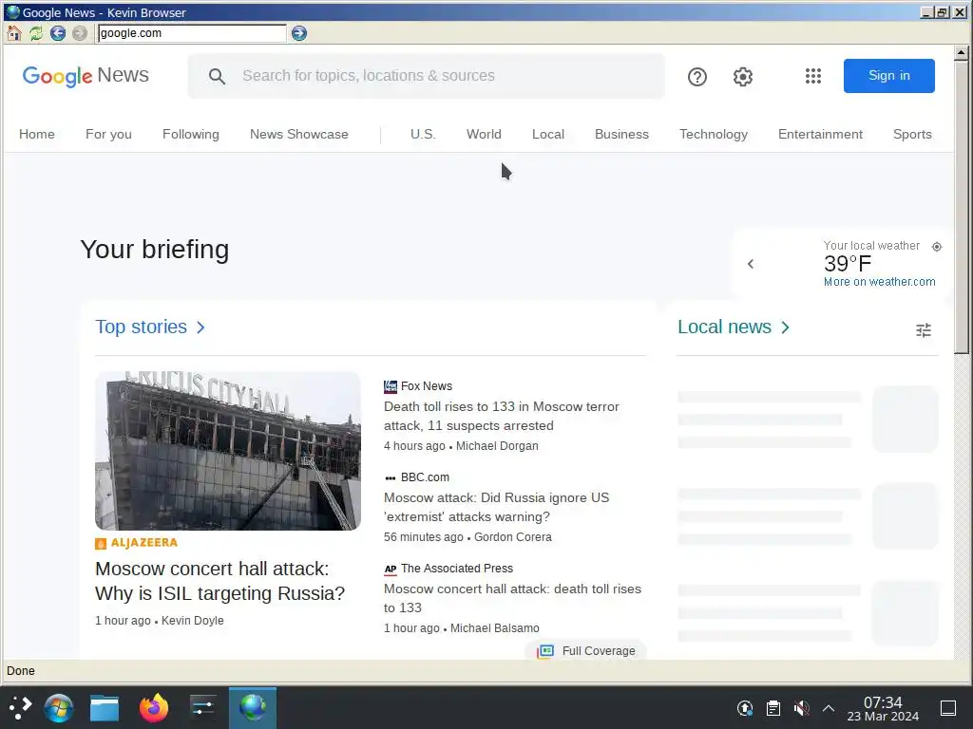Click the show desktop icon
The image size is (973, 729).
tap(948, 708)
